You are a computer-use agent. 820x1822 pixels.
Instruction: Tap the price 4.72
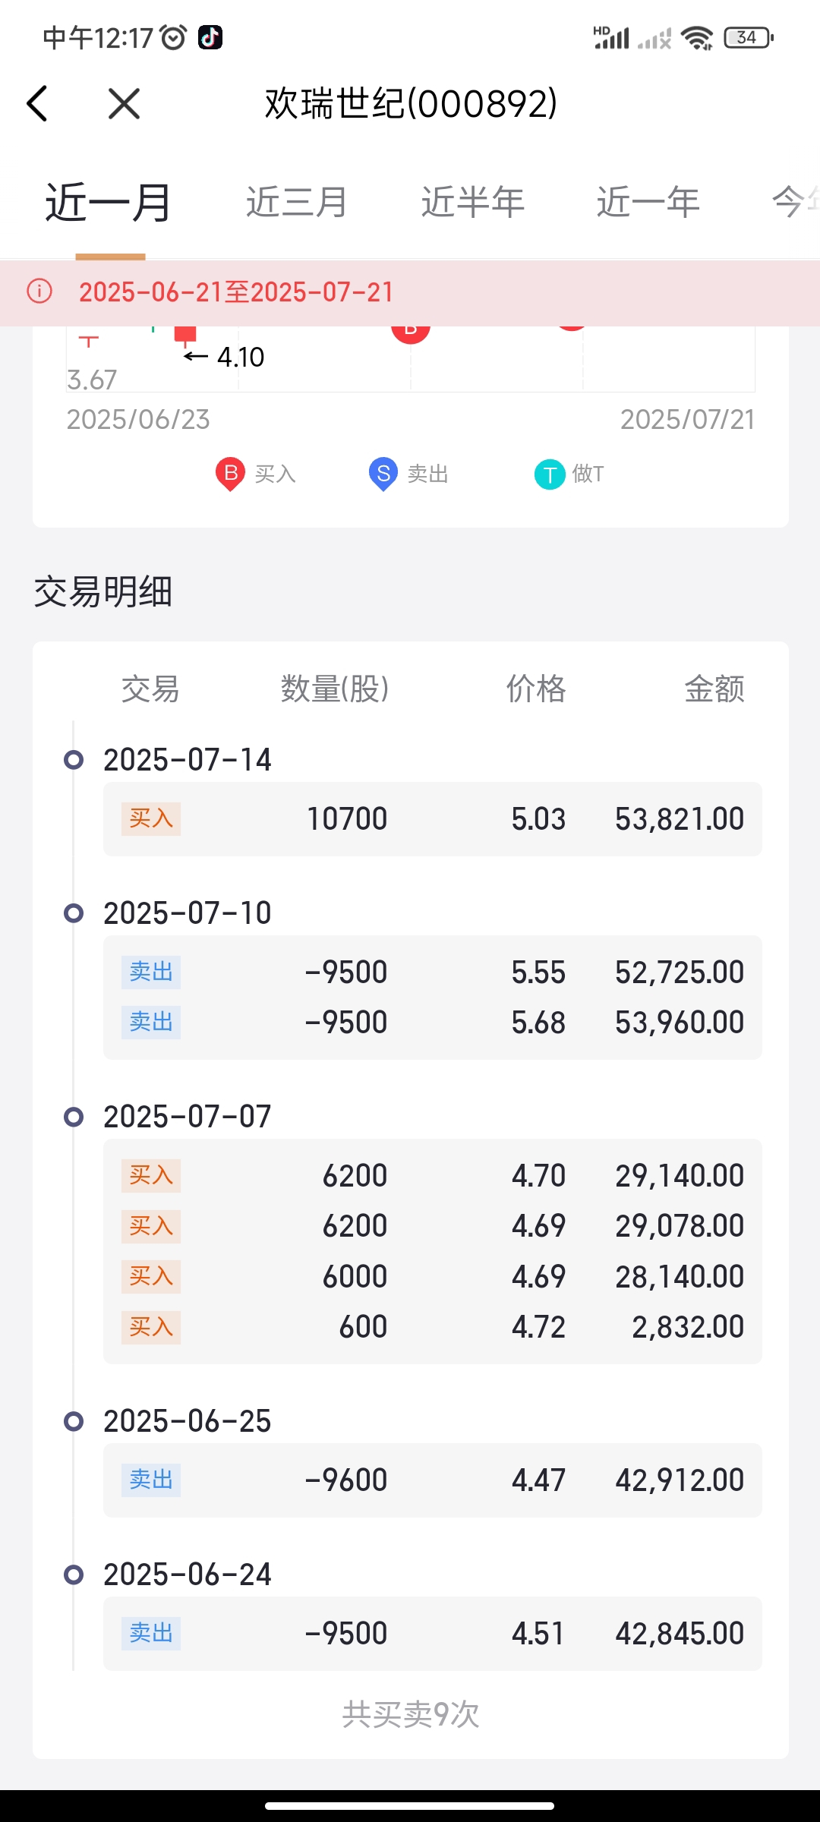[x=538, y=1327]
